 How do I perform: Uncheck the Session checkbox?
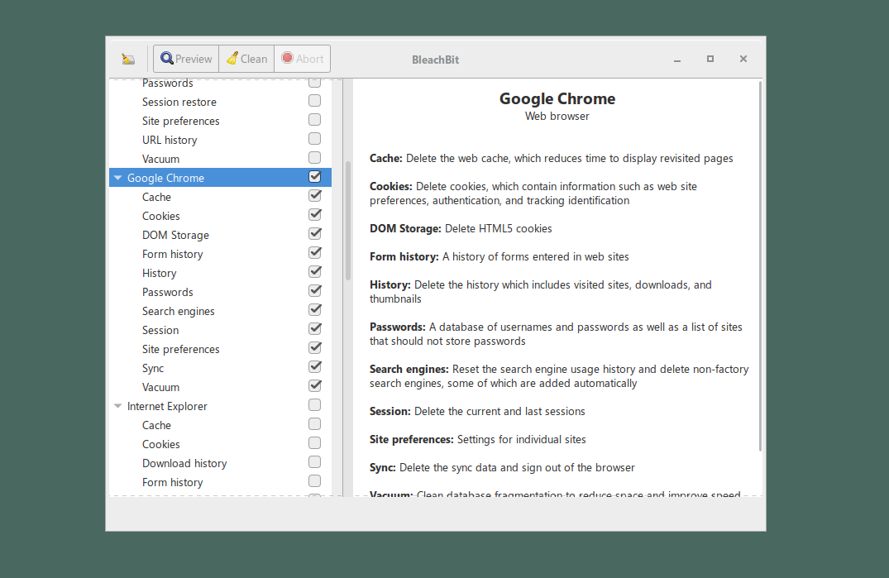click(315, 329)
